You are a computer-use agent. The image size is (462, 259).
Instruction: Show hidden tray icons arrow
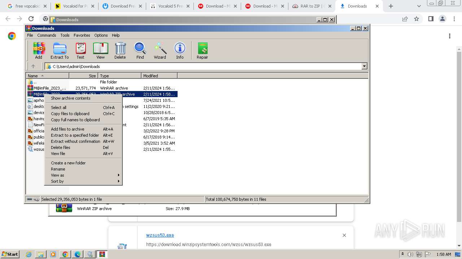[402, 254]
